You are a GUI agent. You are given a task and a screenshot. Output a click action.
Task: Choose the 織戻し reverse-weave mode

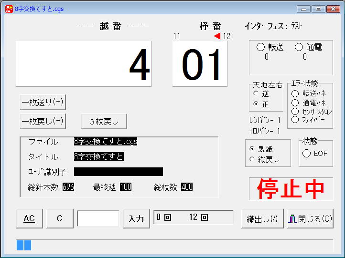252,159
